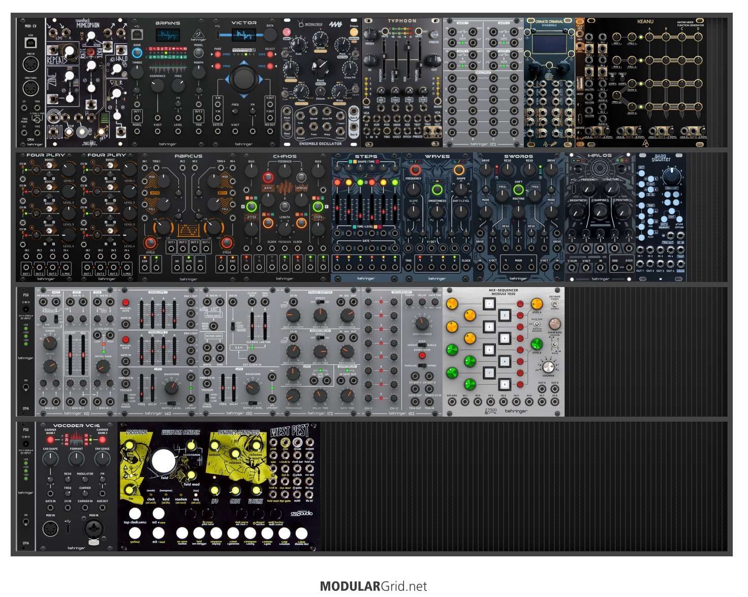The width and height of the screenshot is (748, 597).
Task: Click the GLIDE knob on West Pest
Action: 235,490
